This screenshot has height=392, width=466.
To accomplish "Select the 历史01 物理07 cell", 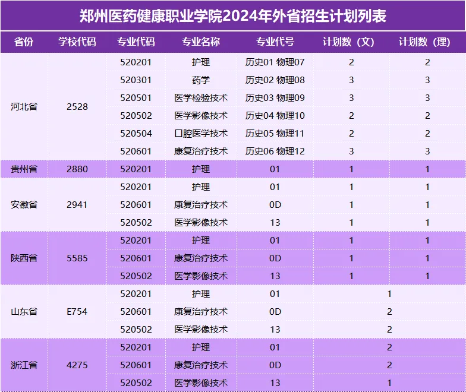I will 275,62.
